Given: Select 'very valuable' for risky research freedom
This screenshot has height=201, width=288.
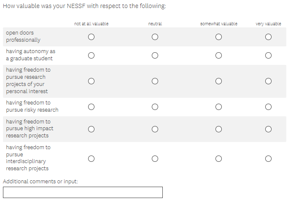Looking at the screenshot, I should coord(268,107).
